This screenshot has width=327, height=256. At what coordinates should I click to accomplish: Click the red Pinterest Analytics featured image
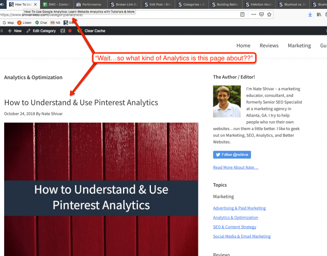[x=101, y=189]
